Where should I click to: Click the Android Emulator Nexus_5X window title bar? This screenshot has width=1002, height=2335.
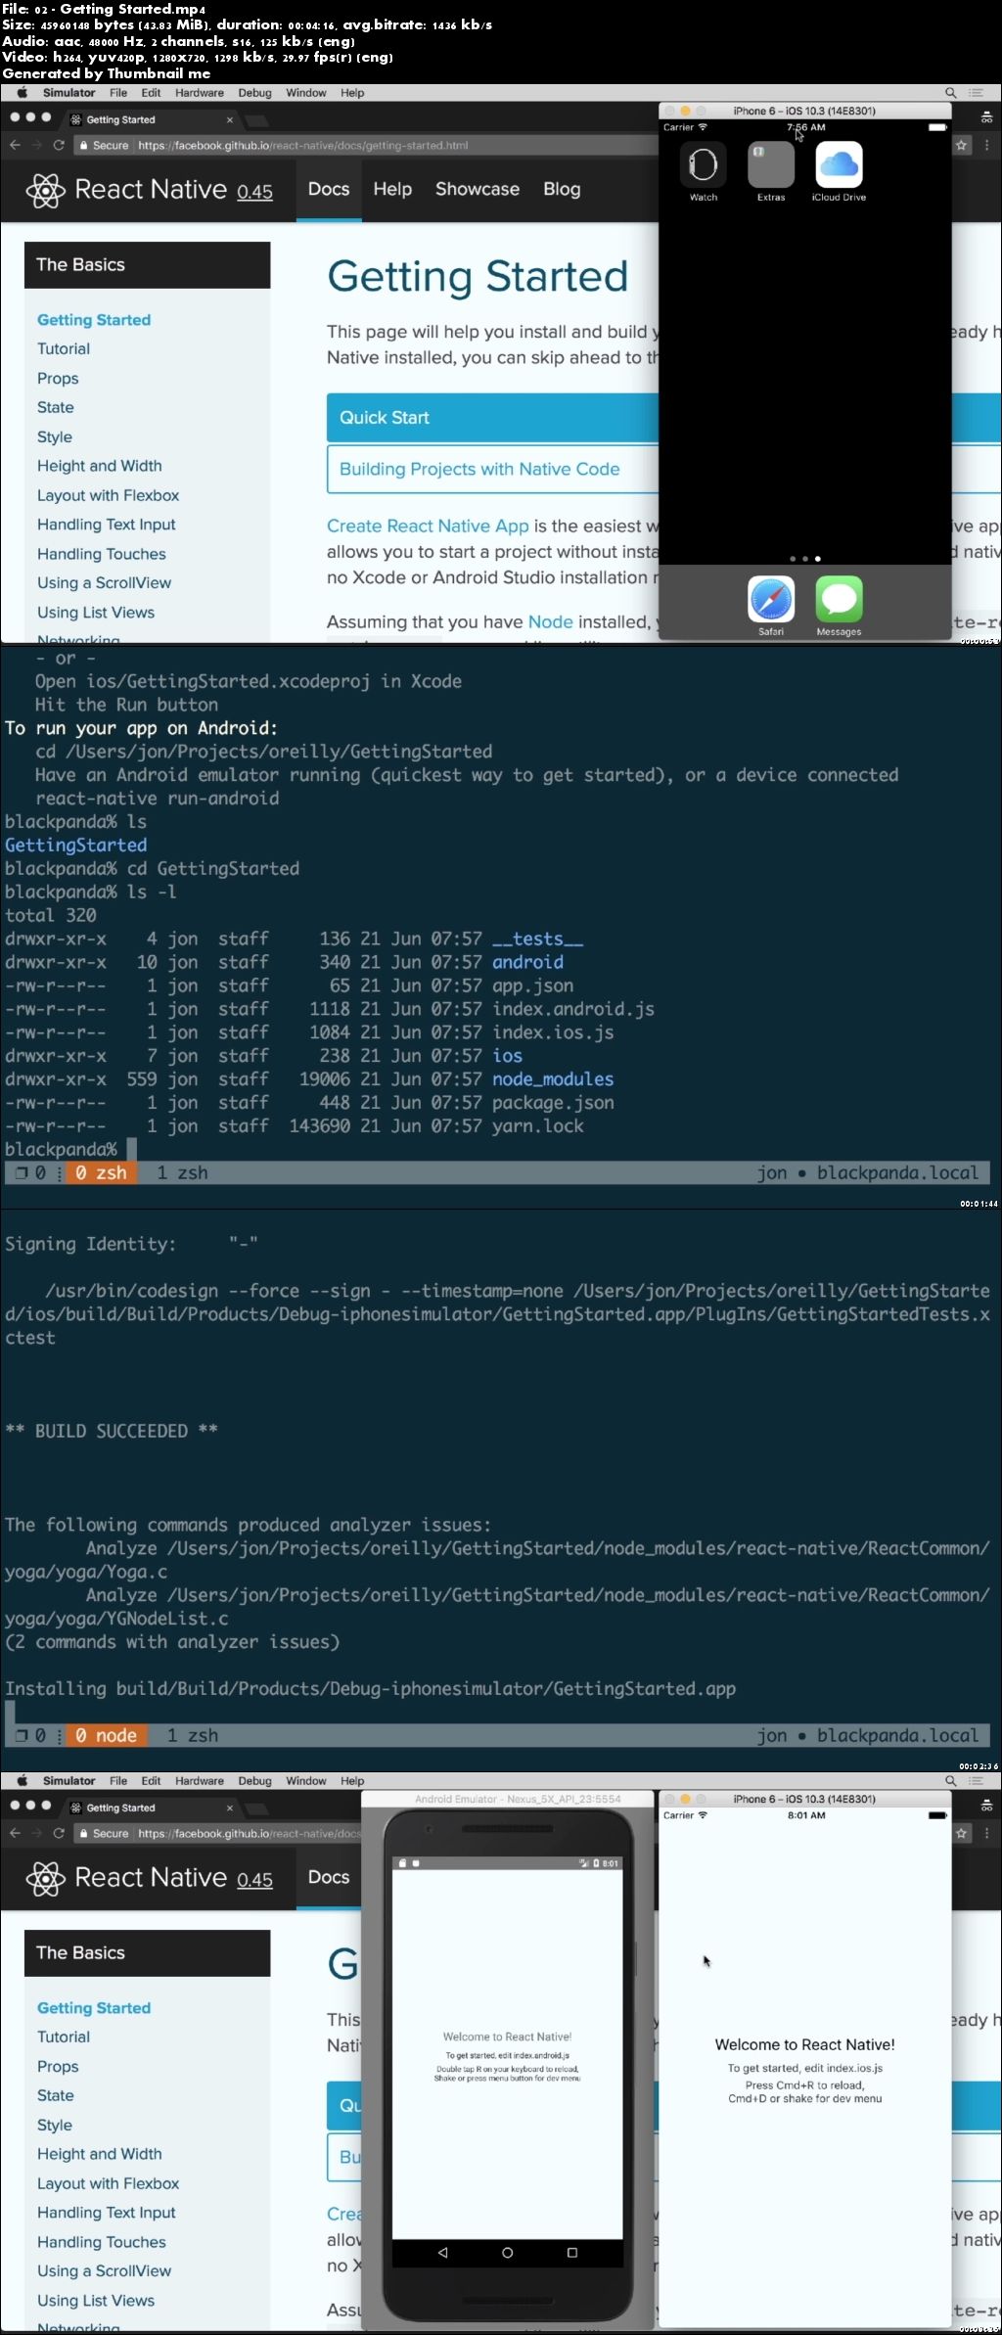(x=507, y=1799)
